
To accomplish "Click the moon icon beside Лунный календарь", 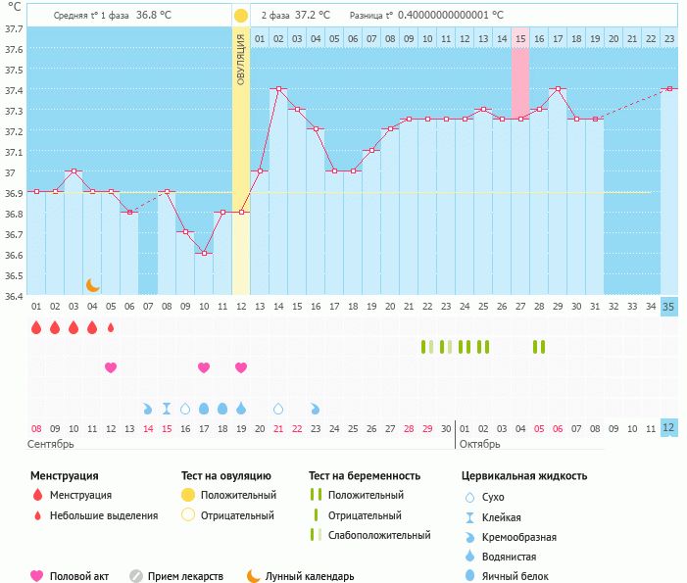I will click(x=254, y=576).
